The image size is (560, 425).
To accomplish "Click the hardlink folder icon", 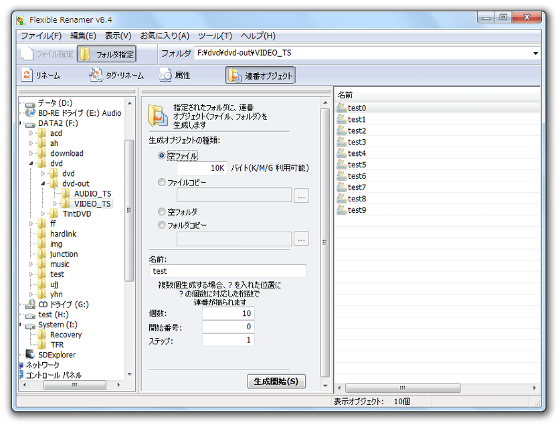I will click(42, 234).
